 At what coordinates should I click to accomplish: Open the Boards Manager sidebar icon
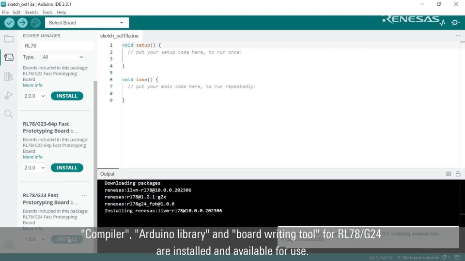[9, 57]
